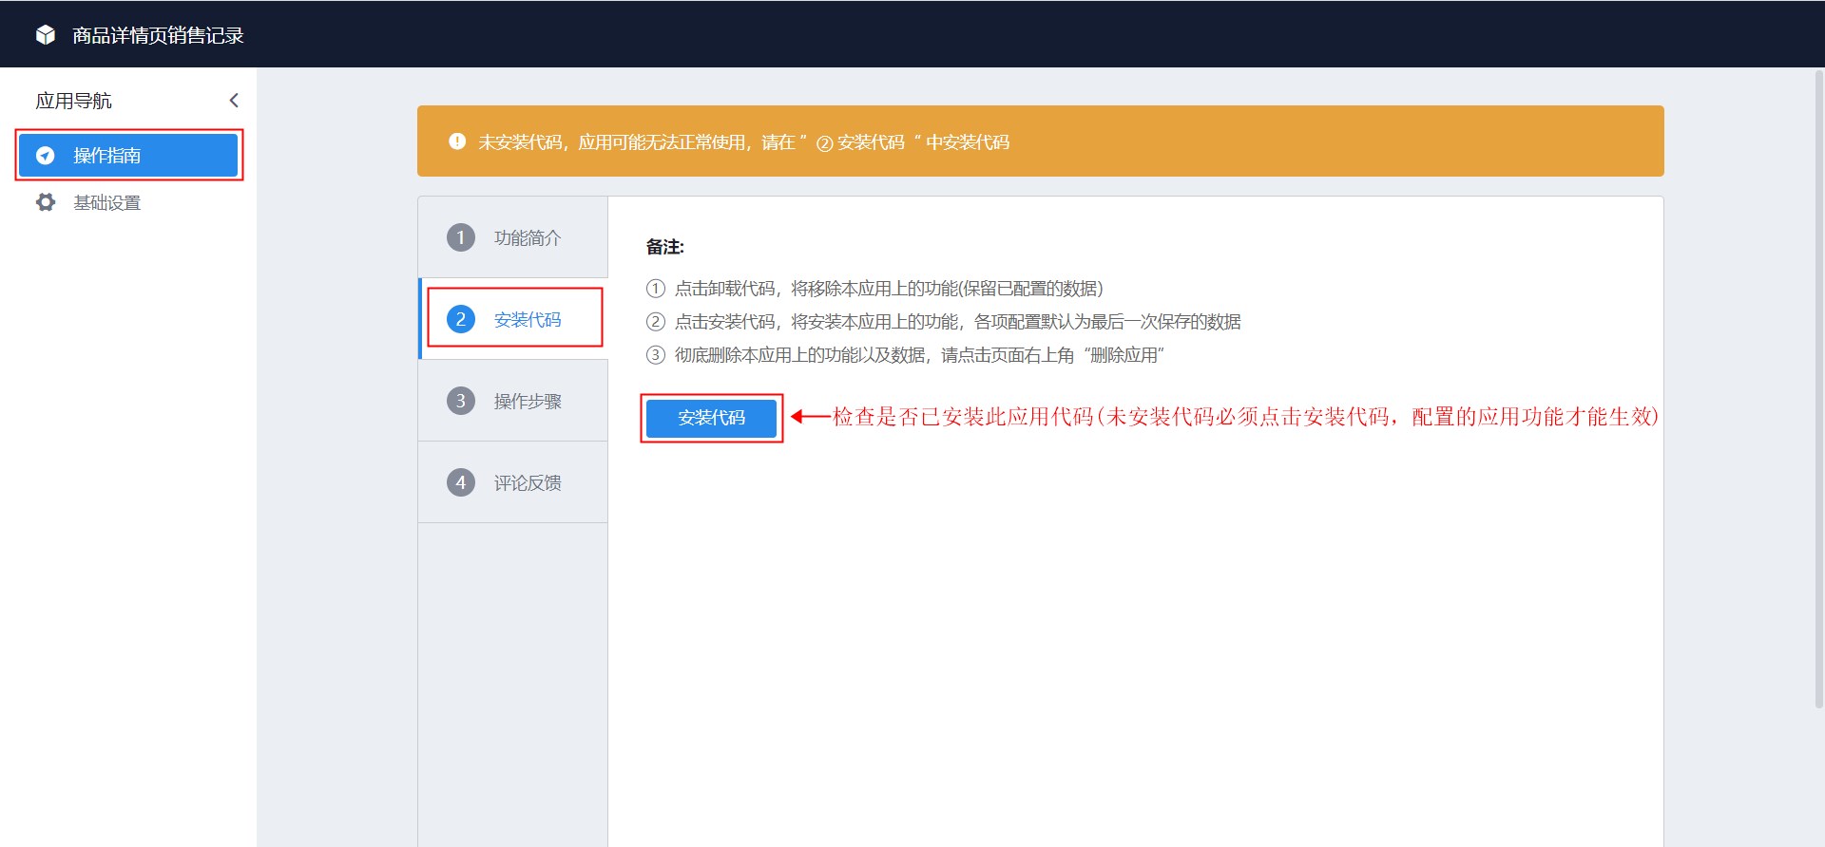This screenshot has width=1825, height=847.
Task: Click the cube app logo icon
Action: [46, 35]
